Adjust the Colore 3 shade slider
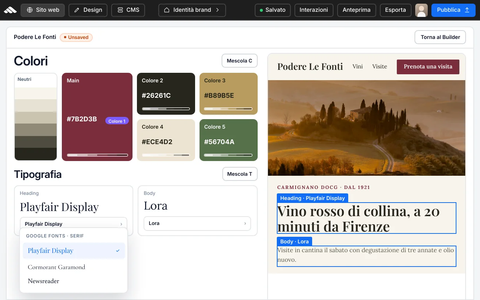This screenshot has width=480, height=300. tap(229, 109)
